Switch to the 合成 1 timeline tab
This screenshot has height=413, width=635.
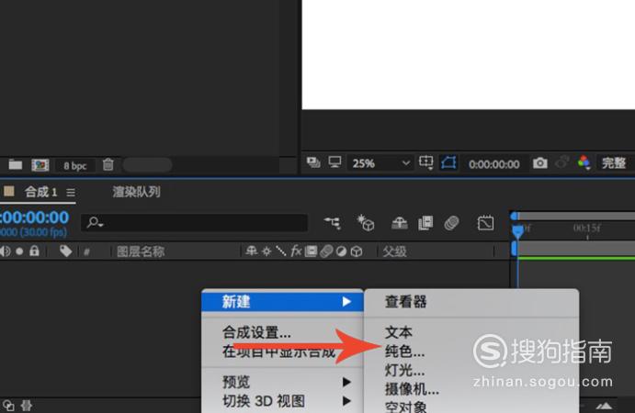(x=41, y=192)
